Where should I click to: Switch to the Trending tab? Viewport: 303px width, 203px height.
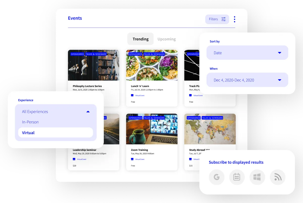click(140, 39)
